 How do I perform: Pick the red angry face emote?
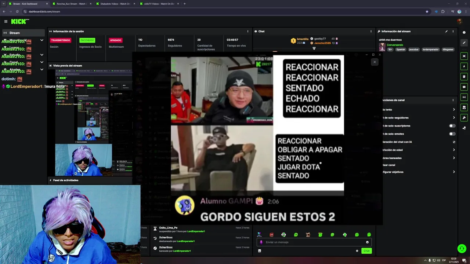[x=271, y=235]
